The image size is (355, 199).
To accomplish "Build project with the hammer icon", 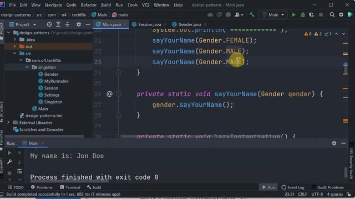I will point(252,15).
